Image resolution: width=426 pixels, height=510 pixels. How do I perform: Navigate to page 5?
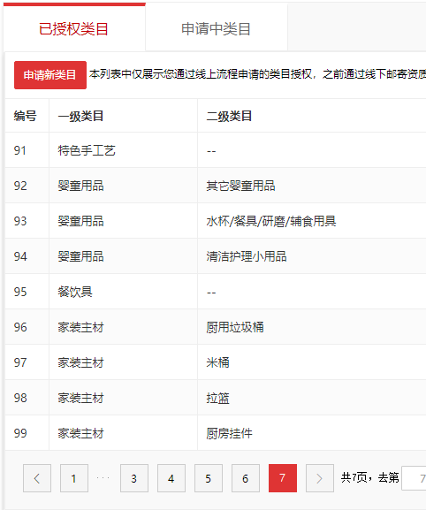209,478
